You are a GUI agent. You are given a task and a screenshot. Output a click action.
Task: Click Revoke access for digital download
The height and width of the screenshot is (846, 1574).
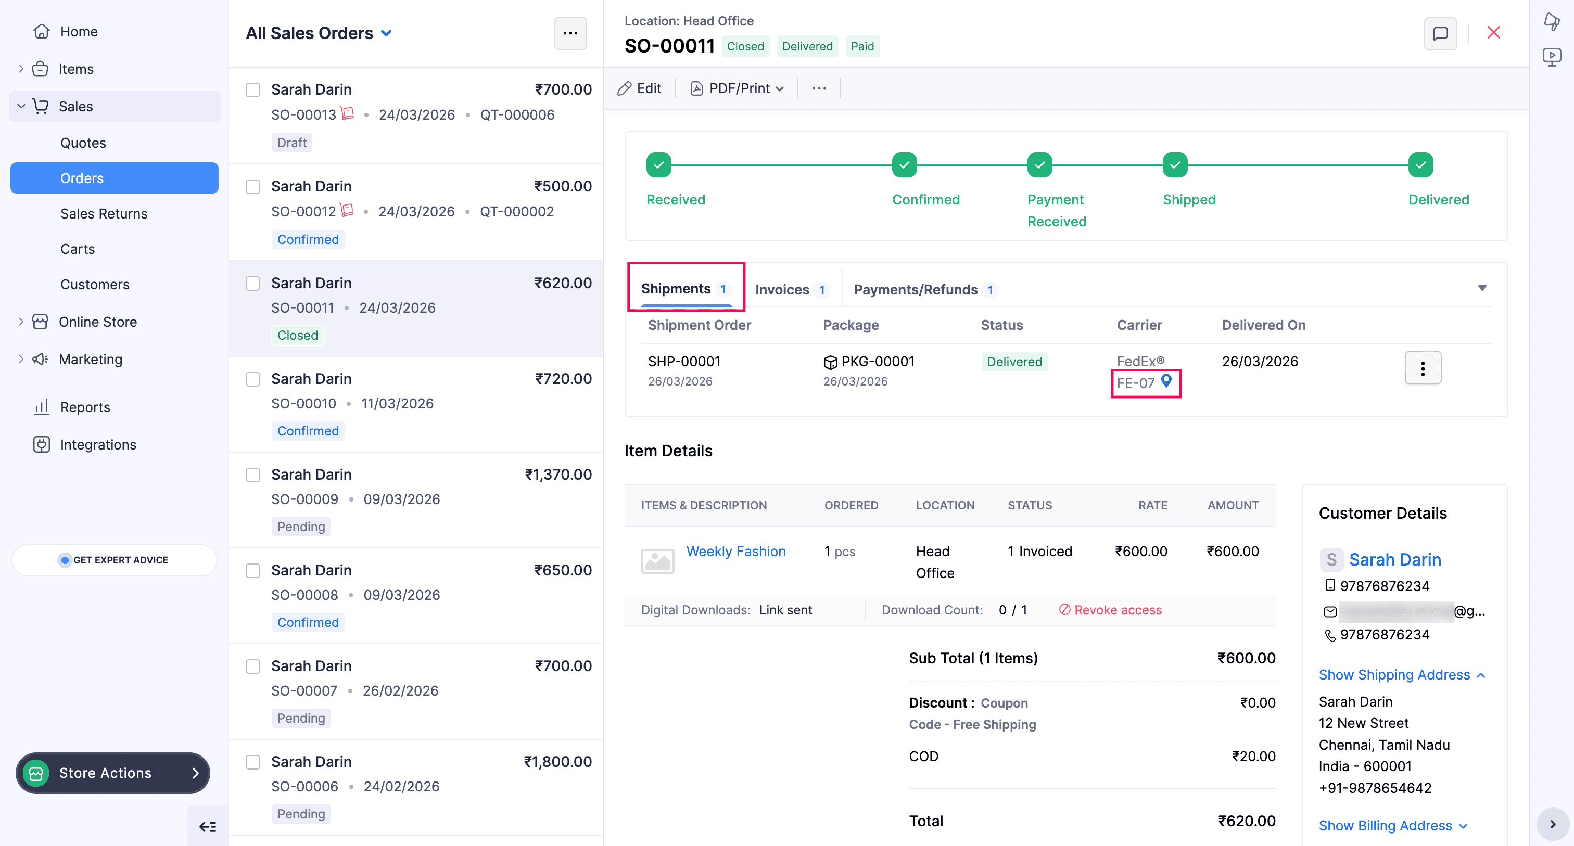coord(1110,610)
